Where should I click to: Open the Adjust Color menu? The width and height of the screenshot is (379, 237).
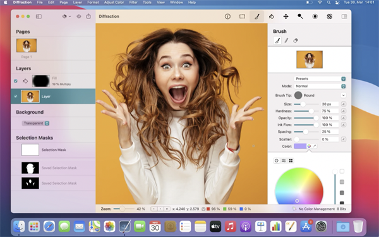coord(114,3)
